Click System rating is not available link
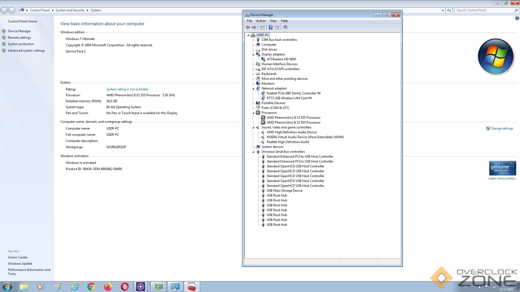The height and width of the screenshot is (292, 520). (127, 89)
